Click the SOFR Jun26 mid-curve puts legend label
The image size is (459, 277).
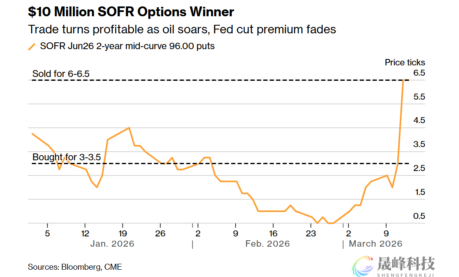coord(127,46)
